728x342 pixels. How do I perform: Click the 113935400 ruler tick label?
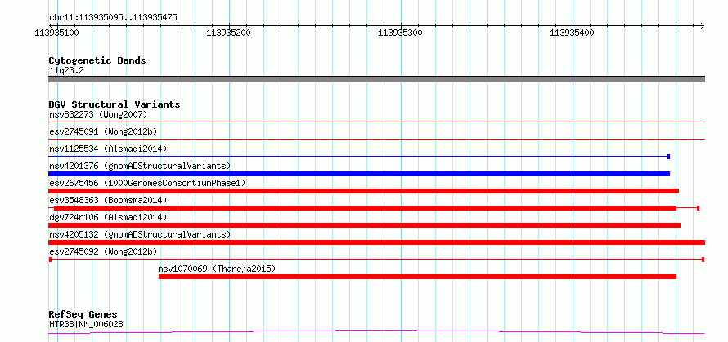tap(572, 33)
